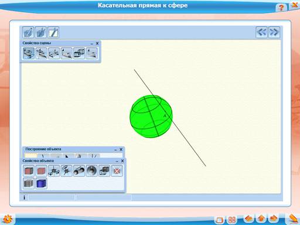Select the solid red cube icon in object properties
The height and width of the screenshot is (225, 300).
pos(29,171)
